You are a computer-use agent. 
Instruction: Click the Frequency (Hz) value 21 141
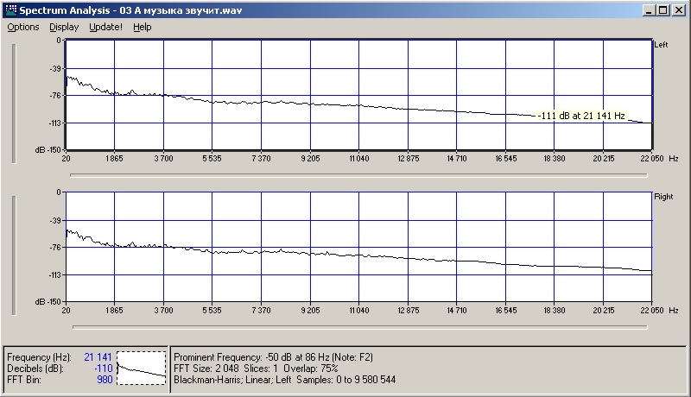(x=98, y=356)
